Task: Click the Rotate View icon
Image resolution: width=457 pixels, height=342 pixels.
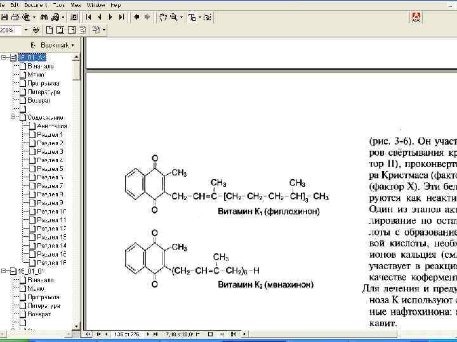Action: [x=96, y=30]
